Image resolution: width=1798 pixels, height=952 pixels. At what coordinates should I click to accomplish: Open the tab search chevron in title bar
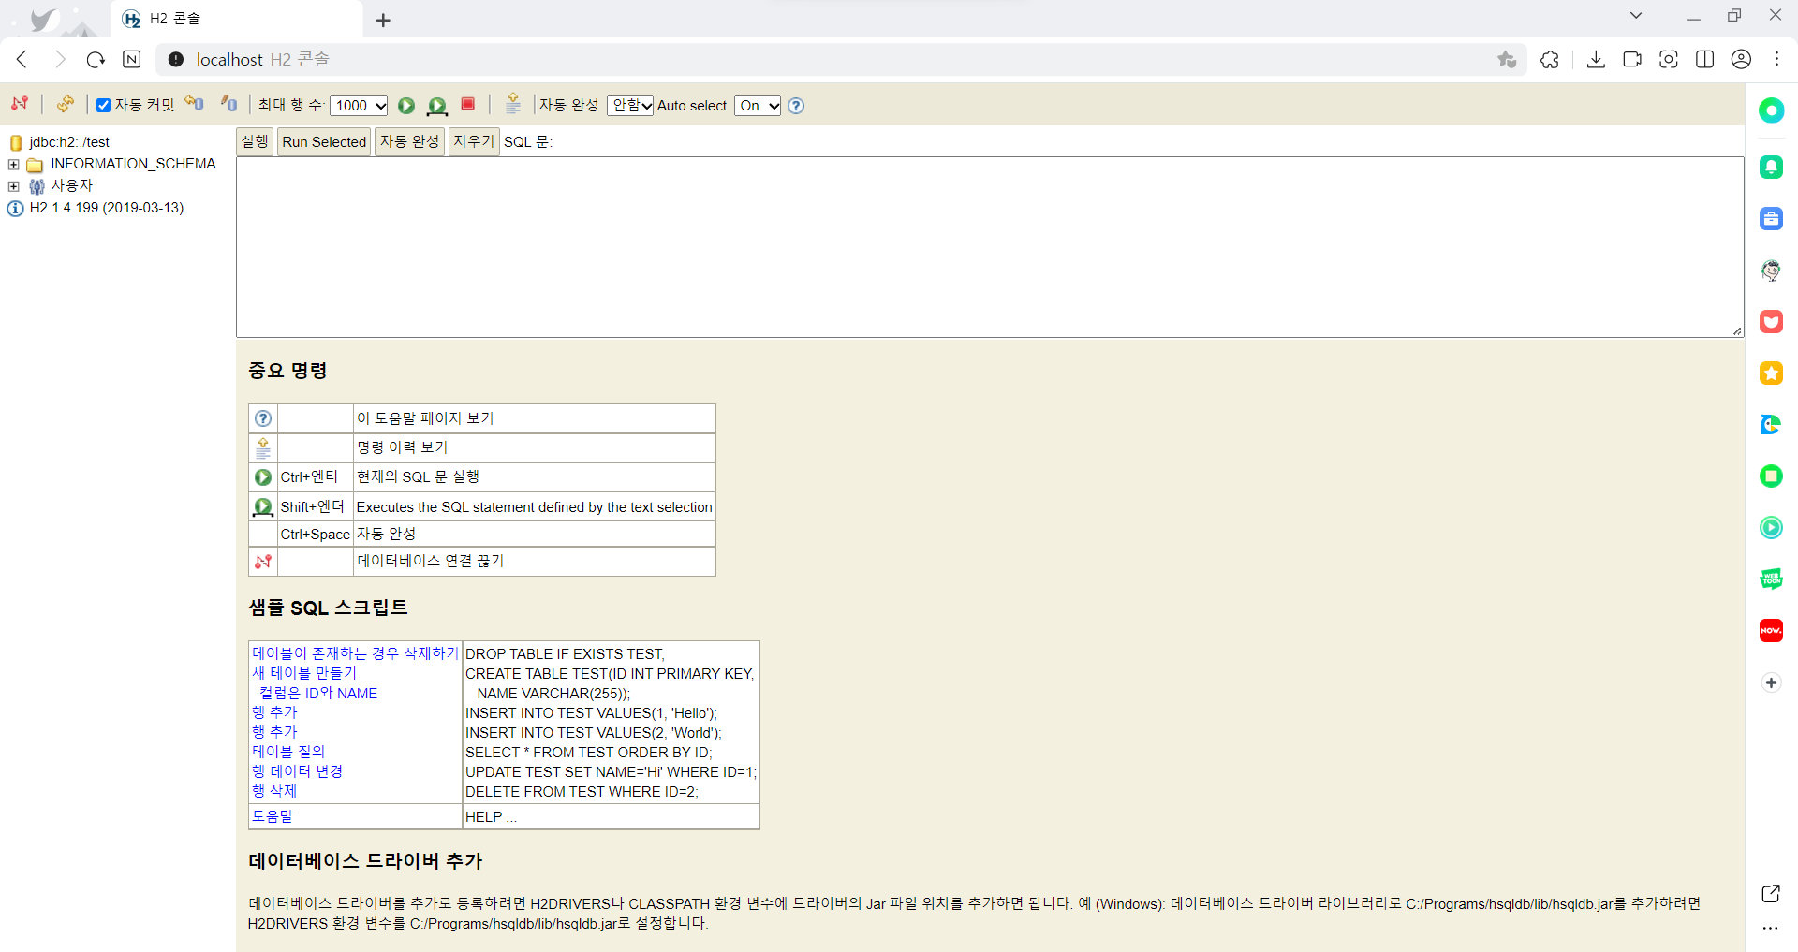(1636, 15)
